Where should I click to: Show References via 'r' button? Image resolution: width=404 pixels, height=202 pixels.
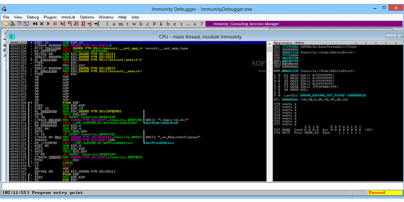(x=181, y=24)
